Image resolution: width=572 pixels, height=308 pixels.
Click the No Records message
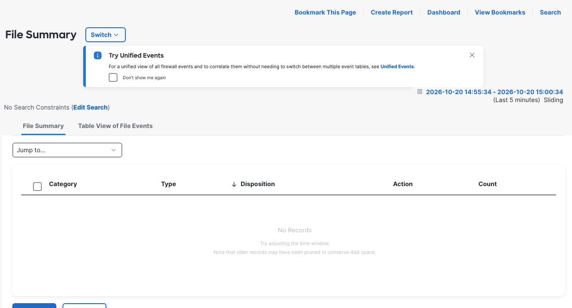pyautogui.click(x=295, y=230)
